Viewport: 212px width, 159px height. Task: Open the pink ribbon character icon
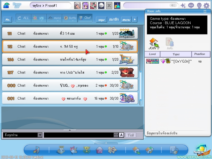pyautogui.click(x=74, y=150)
